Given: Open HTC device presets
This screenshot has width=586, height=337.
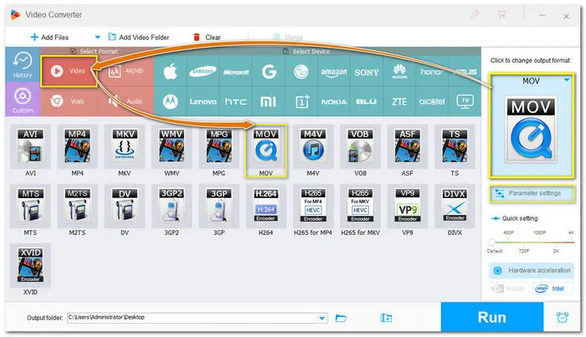Looking at the screenshot, I should tap(235, 101).
